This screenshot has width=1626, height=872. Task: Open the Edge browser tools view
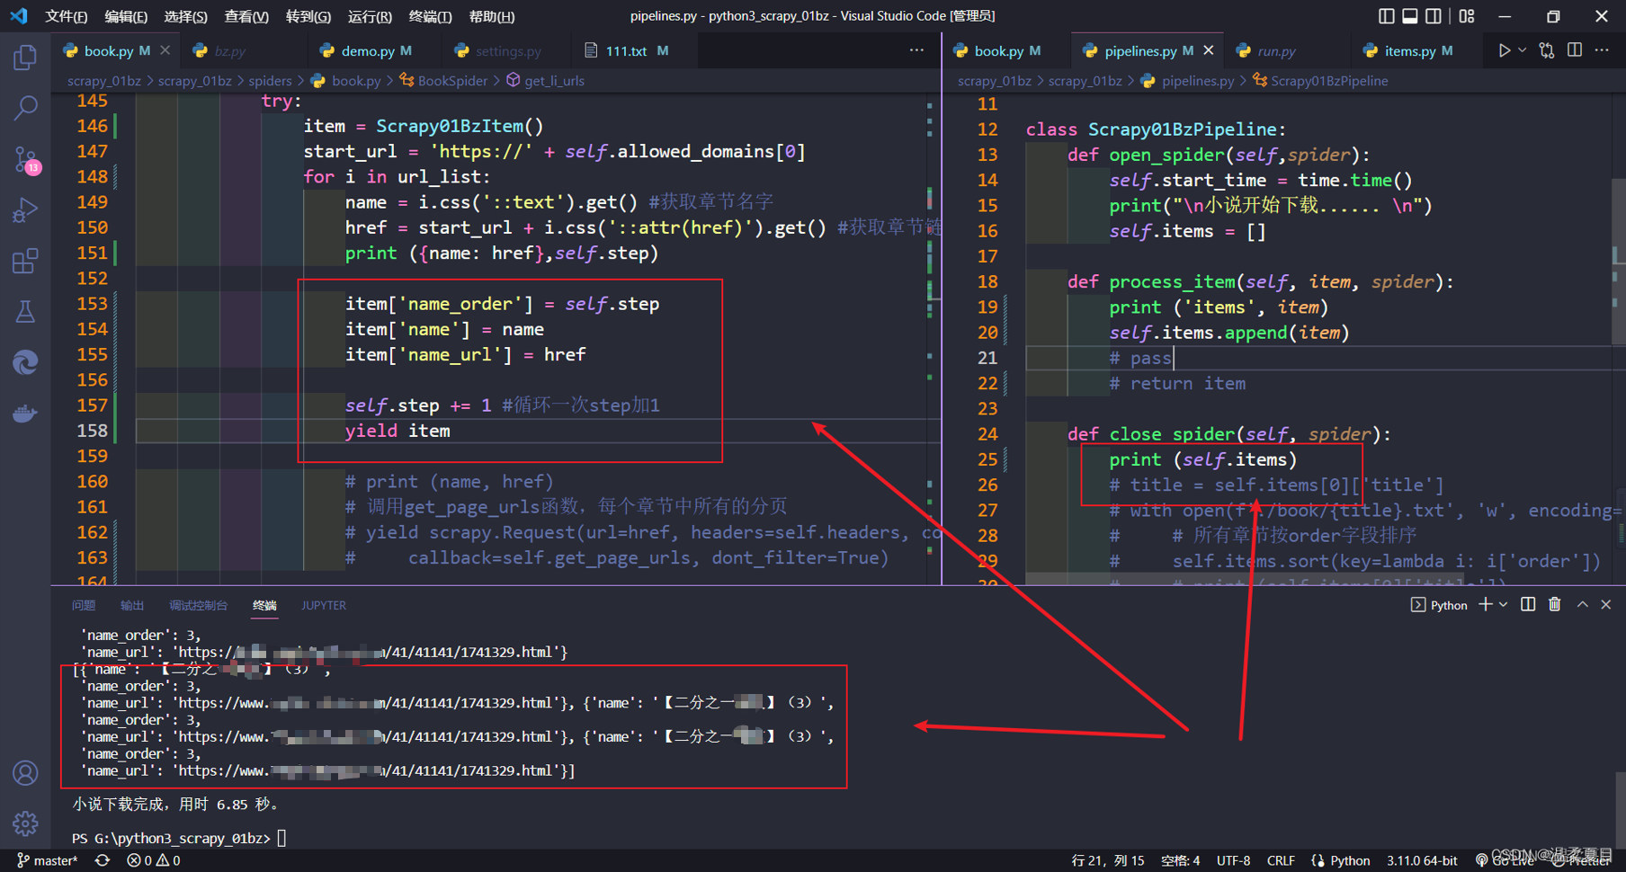[25, 362]
